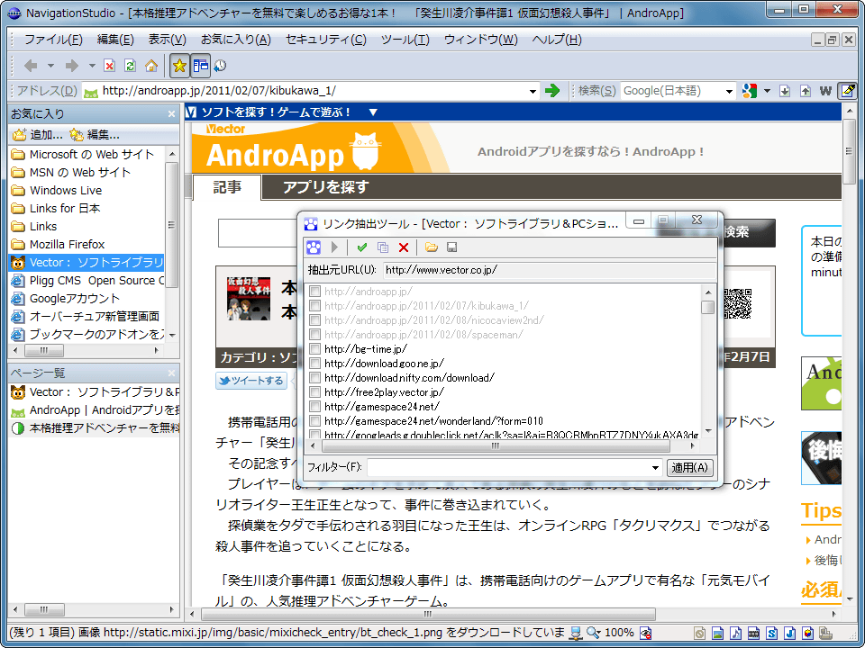Go forward with the Forward arrow
The image size is (865, 648).
pyautogui.click(x=72, y=66)
